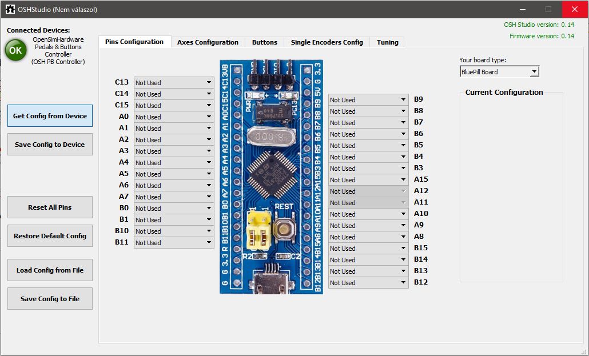Open dropdown for pin B12
This screenshot has width=589, height=356.
tap(368, 283)
